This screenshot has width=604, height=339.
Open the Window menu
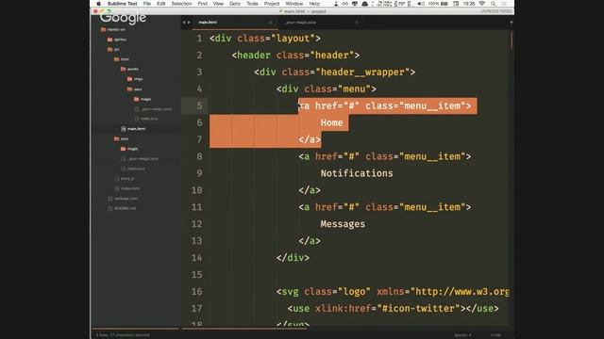(x=294, y=4)
